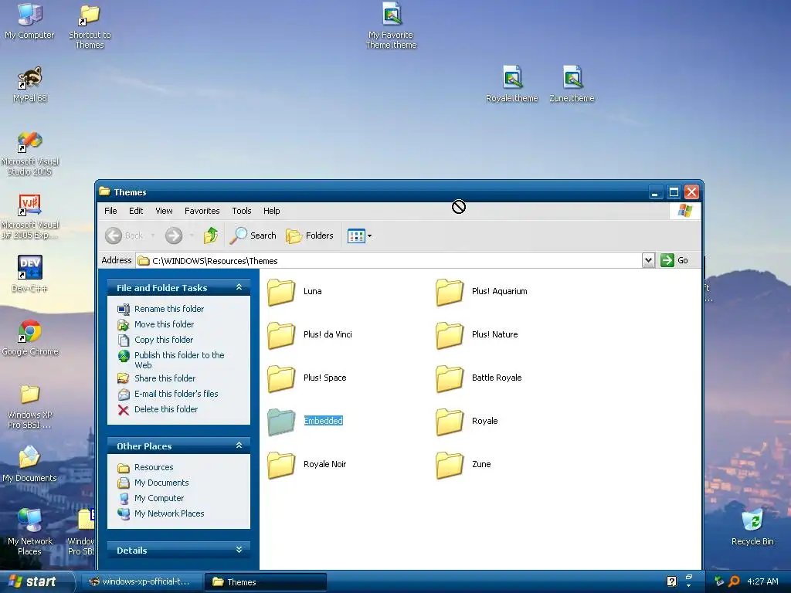This screenshot has height=593, width=791.
Task: Click Rename this folder
Action: (x=169, y=309)
